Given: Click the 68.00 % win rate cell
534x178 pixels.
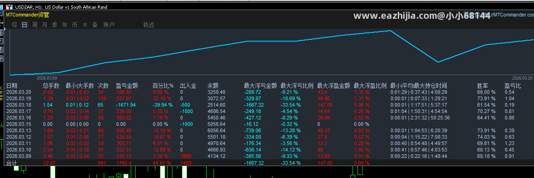Looking at the screenshot, I should coord(486,92).
